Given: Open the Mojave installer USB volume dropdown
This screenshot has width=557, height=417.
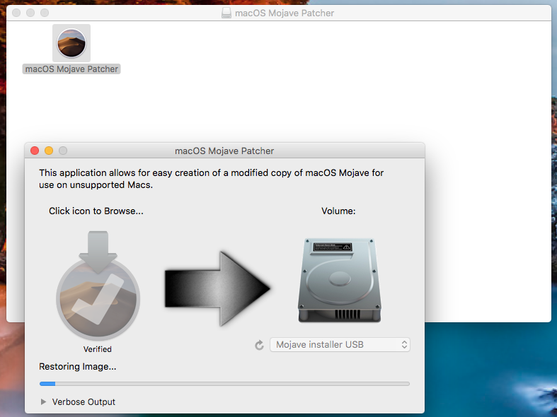Looking at the screenshot, I should [x=340, y=345].
